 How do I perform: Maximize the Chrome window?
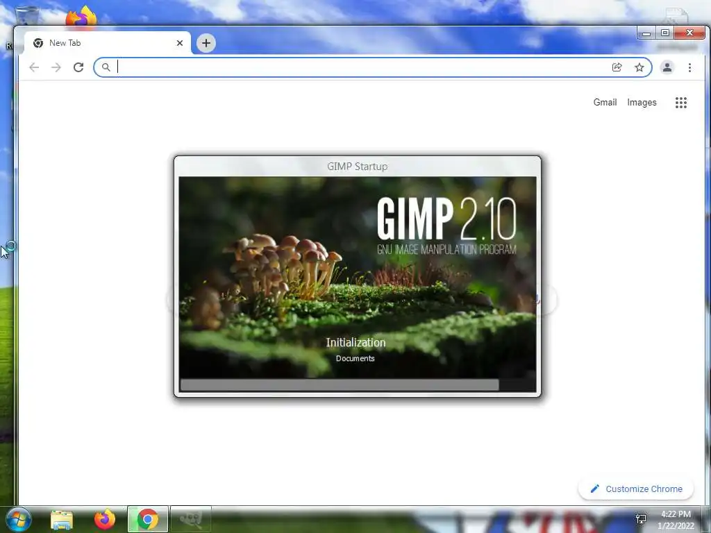pyautogui.click(x=664, y=33)
